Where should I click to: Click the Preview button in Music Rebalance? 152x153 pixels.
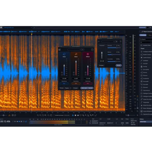[x=62, y=88]
